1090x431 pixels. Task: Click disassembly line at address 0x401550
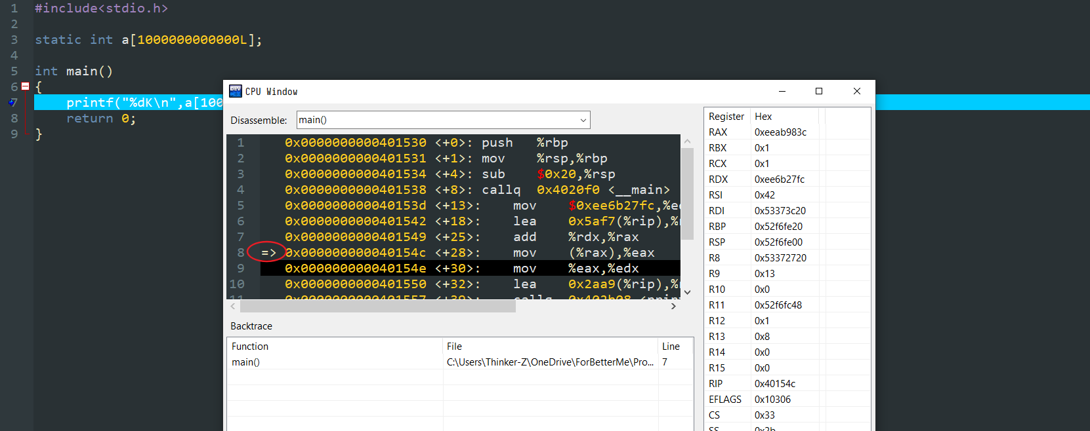(x=470, y=284)
